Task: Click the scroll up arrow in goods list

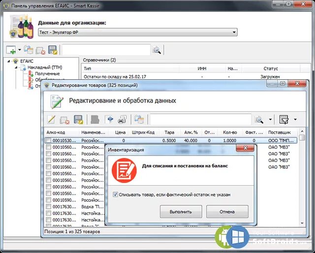Action: click(x=302, y=131)
